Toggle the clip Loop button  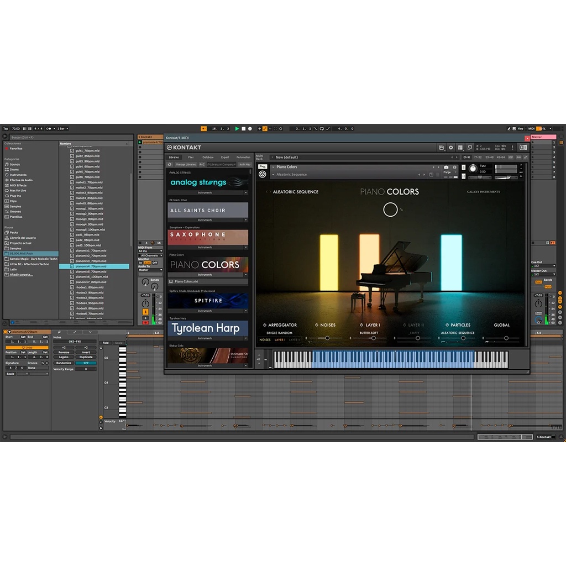point(27,348)
